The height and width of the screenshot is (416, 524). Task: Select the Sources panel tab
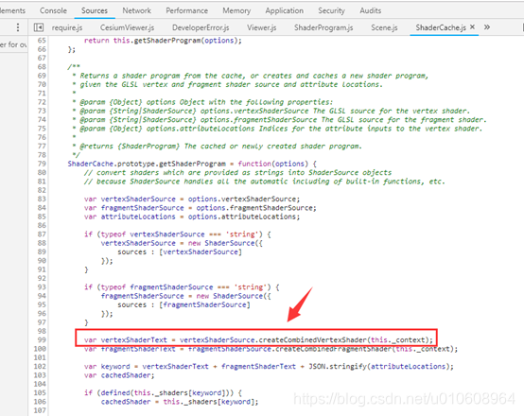coord(95,10)
